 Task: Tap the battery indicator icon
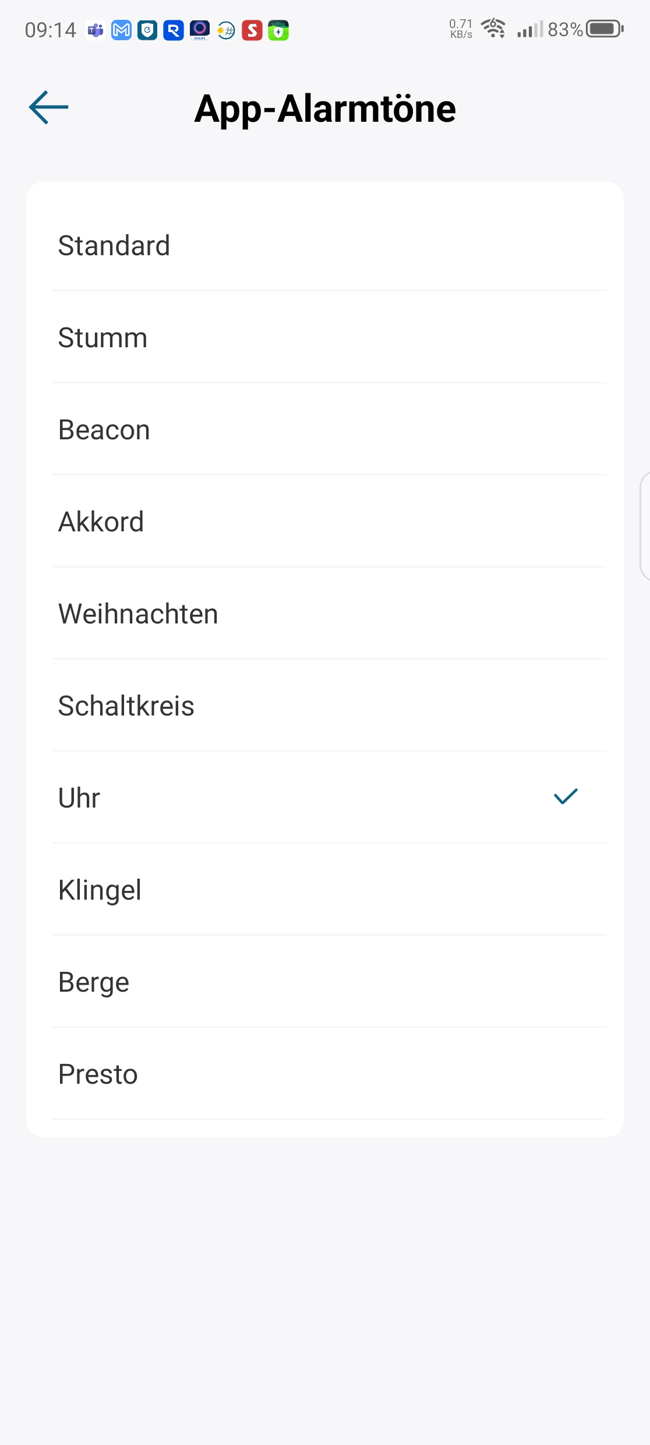coord(605,29)
